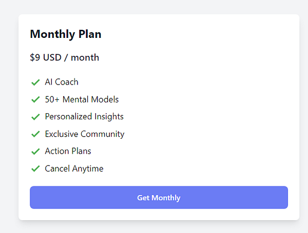Click the 50+ Mental Models label

[x=82, y=99]
